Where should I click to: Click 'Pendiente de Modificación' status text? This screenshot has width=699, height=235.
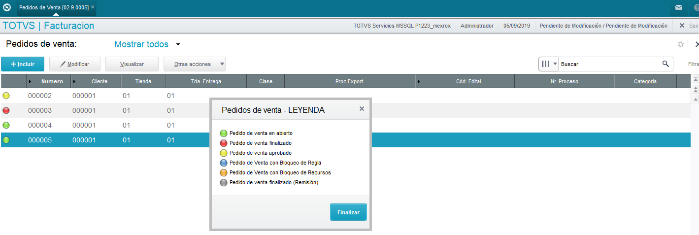point(603,26)
